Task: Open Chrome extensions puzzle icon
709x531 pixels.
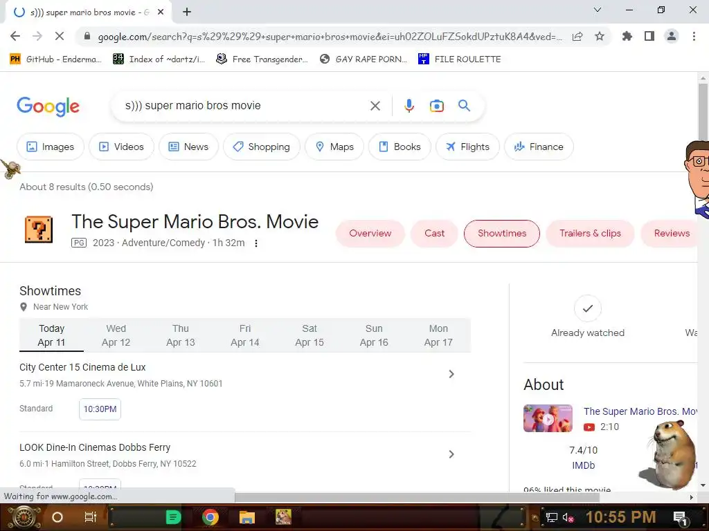Action: 627,36
